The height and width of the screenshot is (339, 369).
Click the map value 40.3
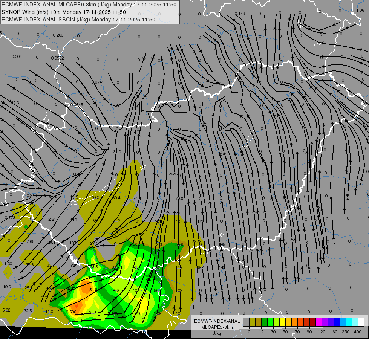coord(95,197)
